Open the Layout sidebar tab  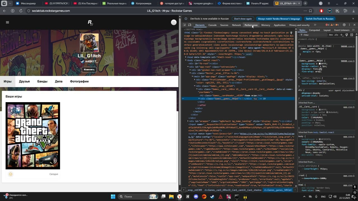pyautogui.click(x=327, y=30)
